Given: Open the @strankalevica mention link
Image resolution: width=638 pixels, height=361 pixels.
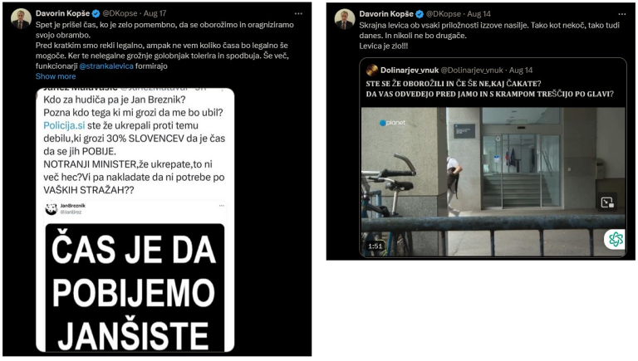Looking at the screenshot, I should click(106, 66).
